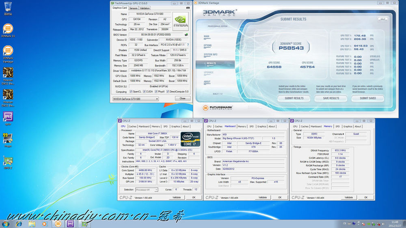Viewport: 406px width, 228px height.
Task: Click the mainboard model Big Bang-XPower II field
Action: [x=242, y=138]
